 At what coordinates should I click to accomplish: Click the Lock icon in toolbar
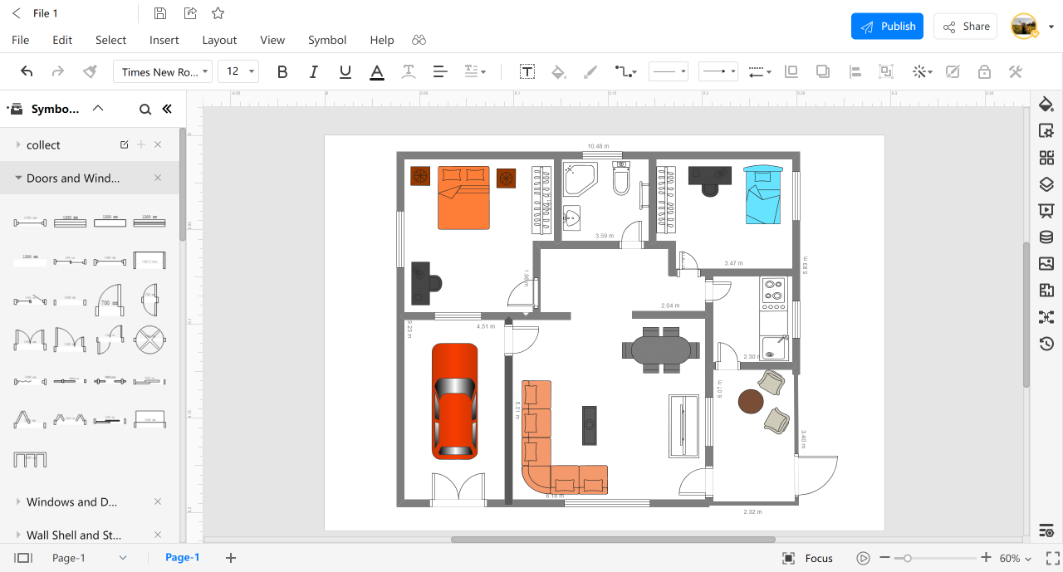[x=984, y=72]
